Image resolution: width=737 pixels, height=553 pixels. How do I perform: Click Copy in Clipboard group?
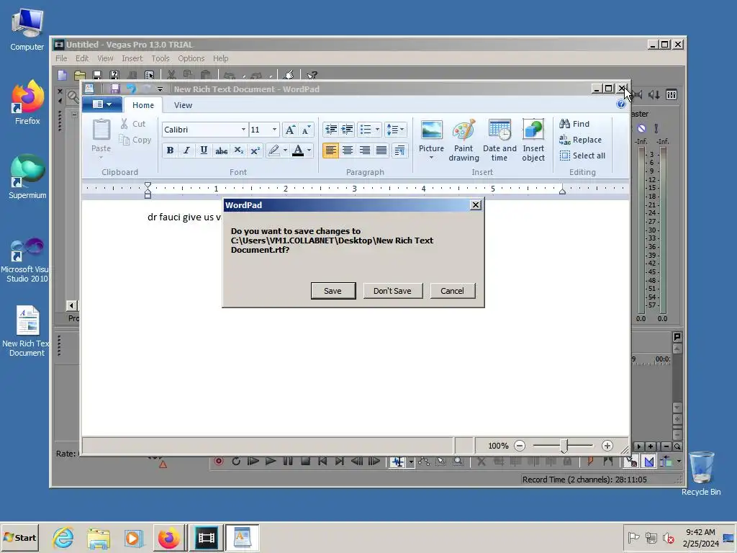click(135, 140)
